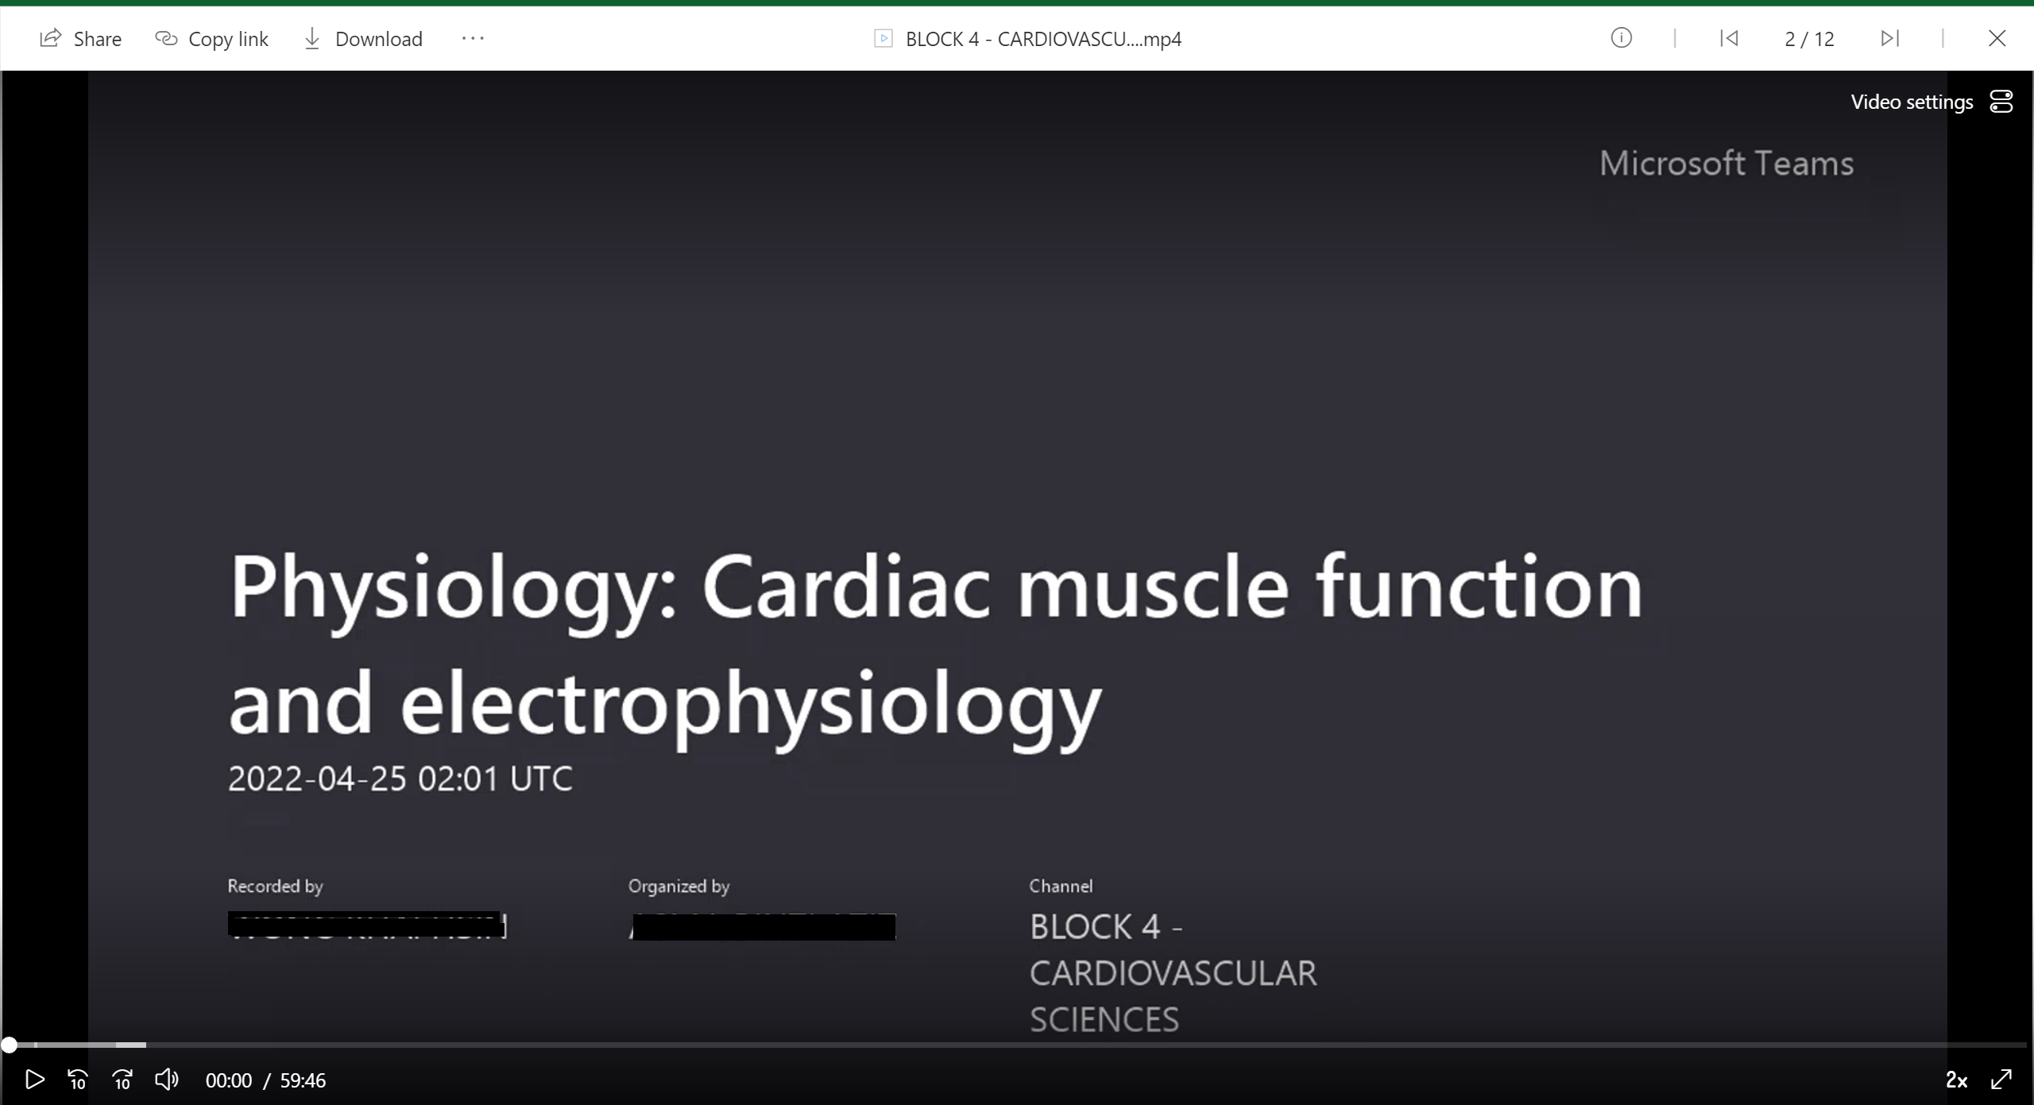Navigate to previous file with back arrow
The width and height of the screenshot is (2034, 1105).
click(1729, 37)
